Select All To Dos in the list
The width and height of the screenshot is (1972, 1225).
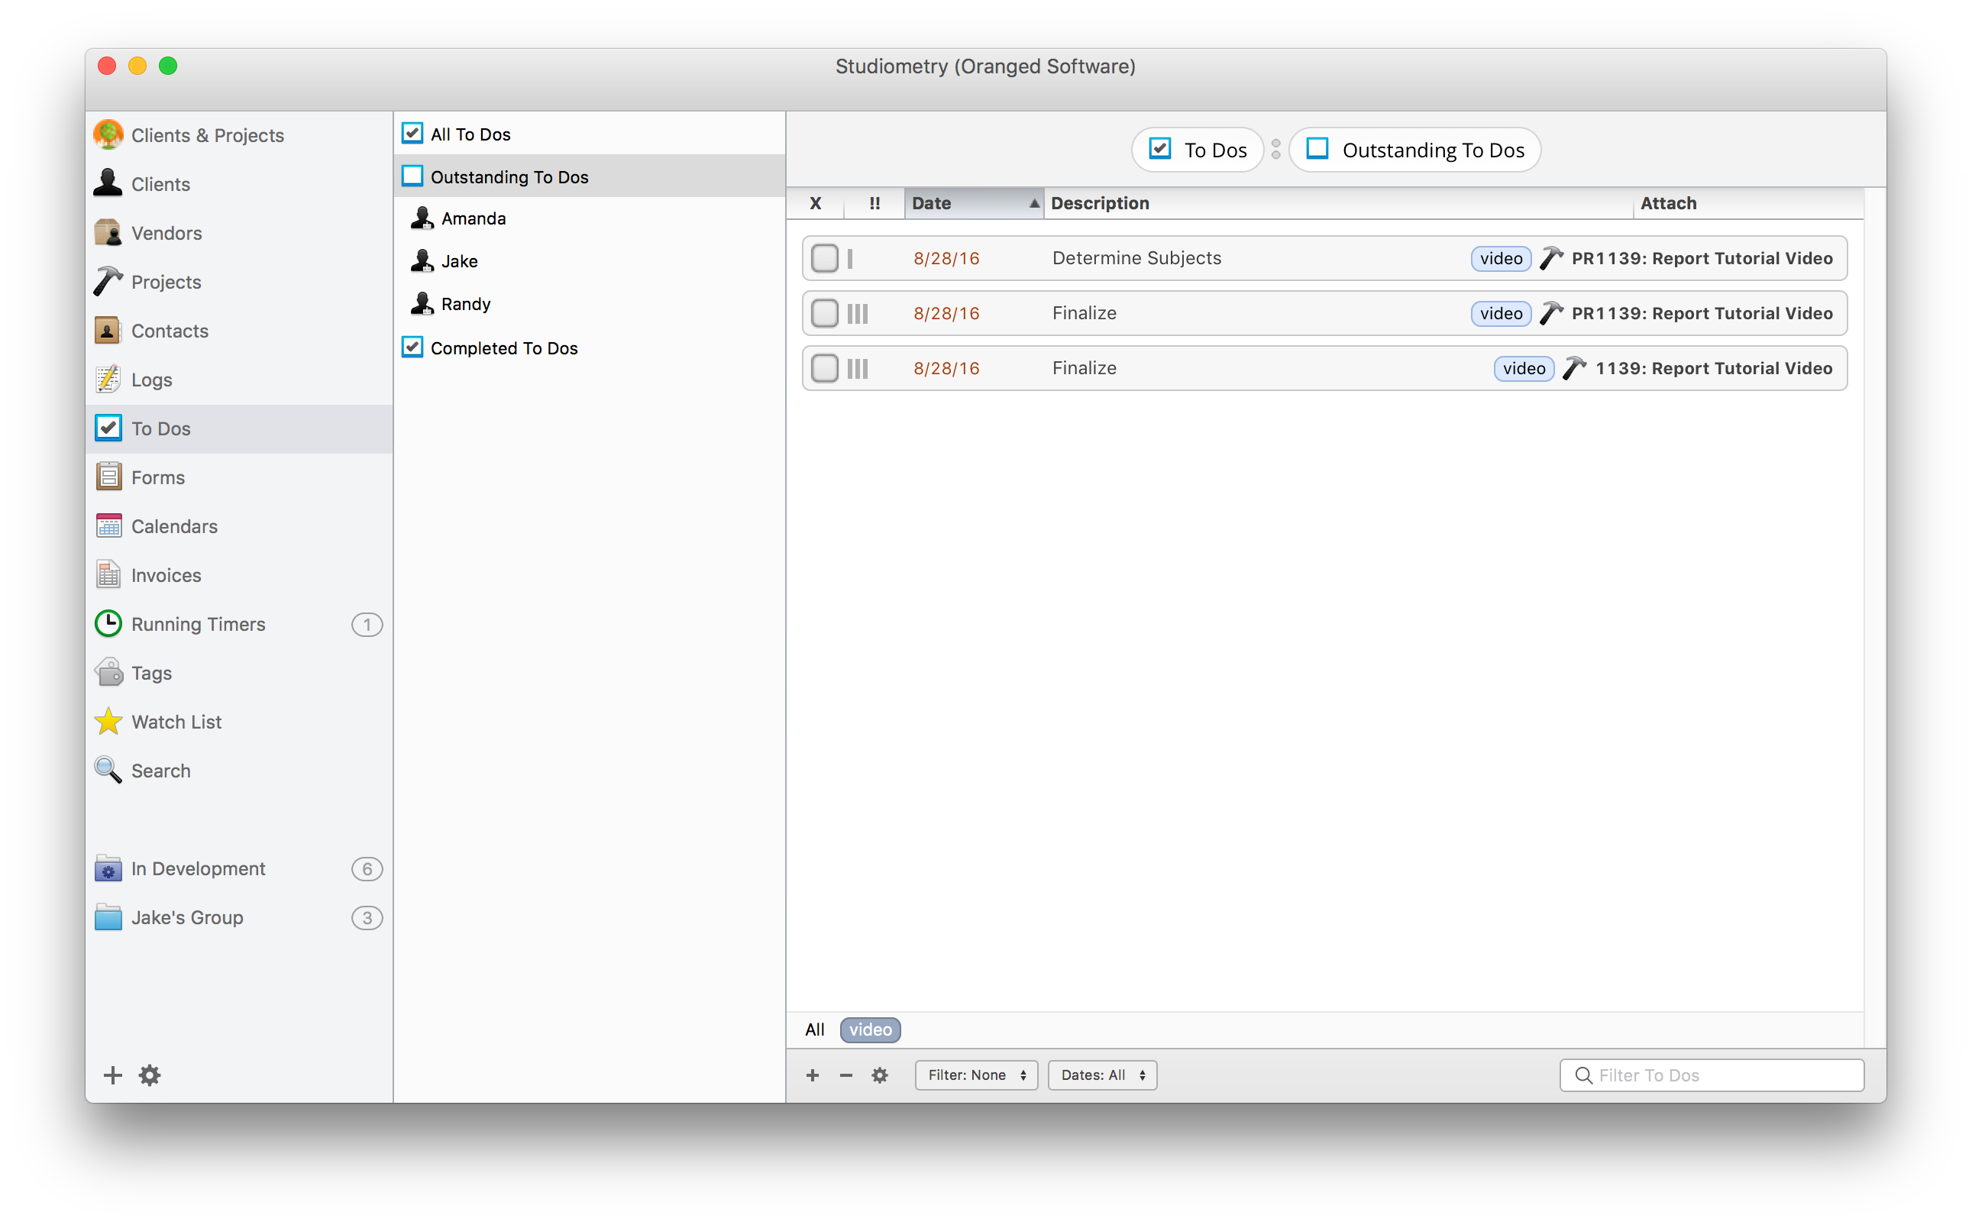click(590, 134)
